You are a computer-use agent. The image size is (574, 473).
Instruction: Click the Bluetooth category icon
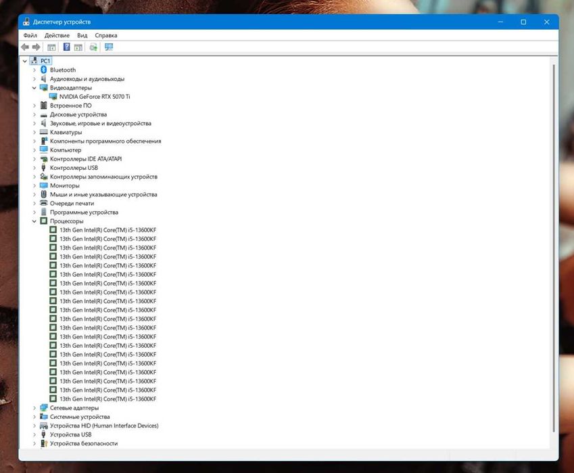click(x=43, y=70)
